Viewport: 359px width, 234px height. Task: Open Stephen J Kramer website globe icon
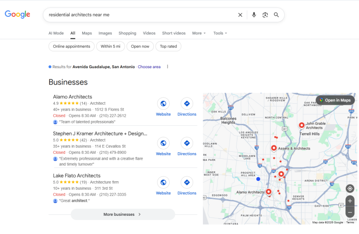[x=163, y=143]
